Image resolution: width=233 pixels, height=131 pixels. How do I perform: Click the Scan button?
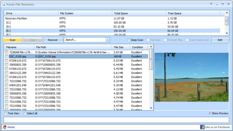click(13, 40)
